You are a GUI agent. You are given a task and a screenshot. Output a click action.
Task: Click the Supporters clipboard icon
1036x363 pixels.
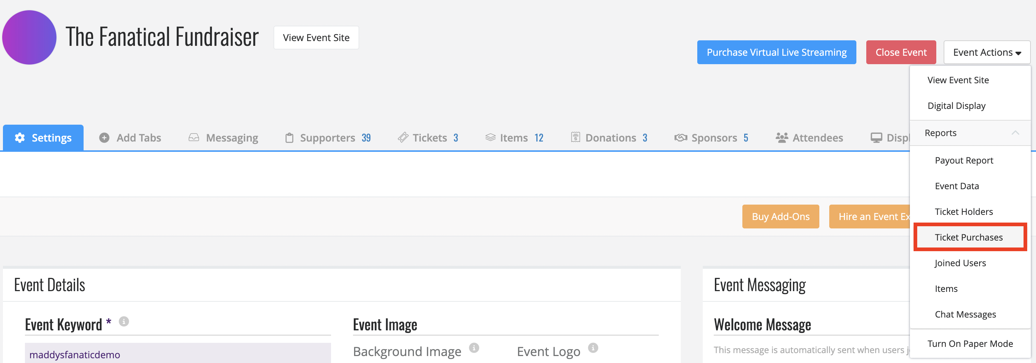289,137
